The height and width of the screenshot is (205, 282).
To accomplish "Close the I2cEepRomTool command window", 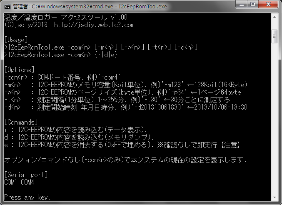I will click(268, 4).
